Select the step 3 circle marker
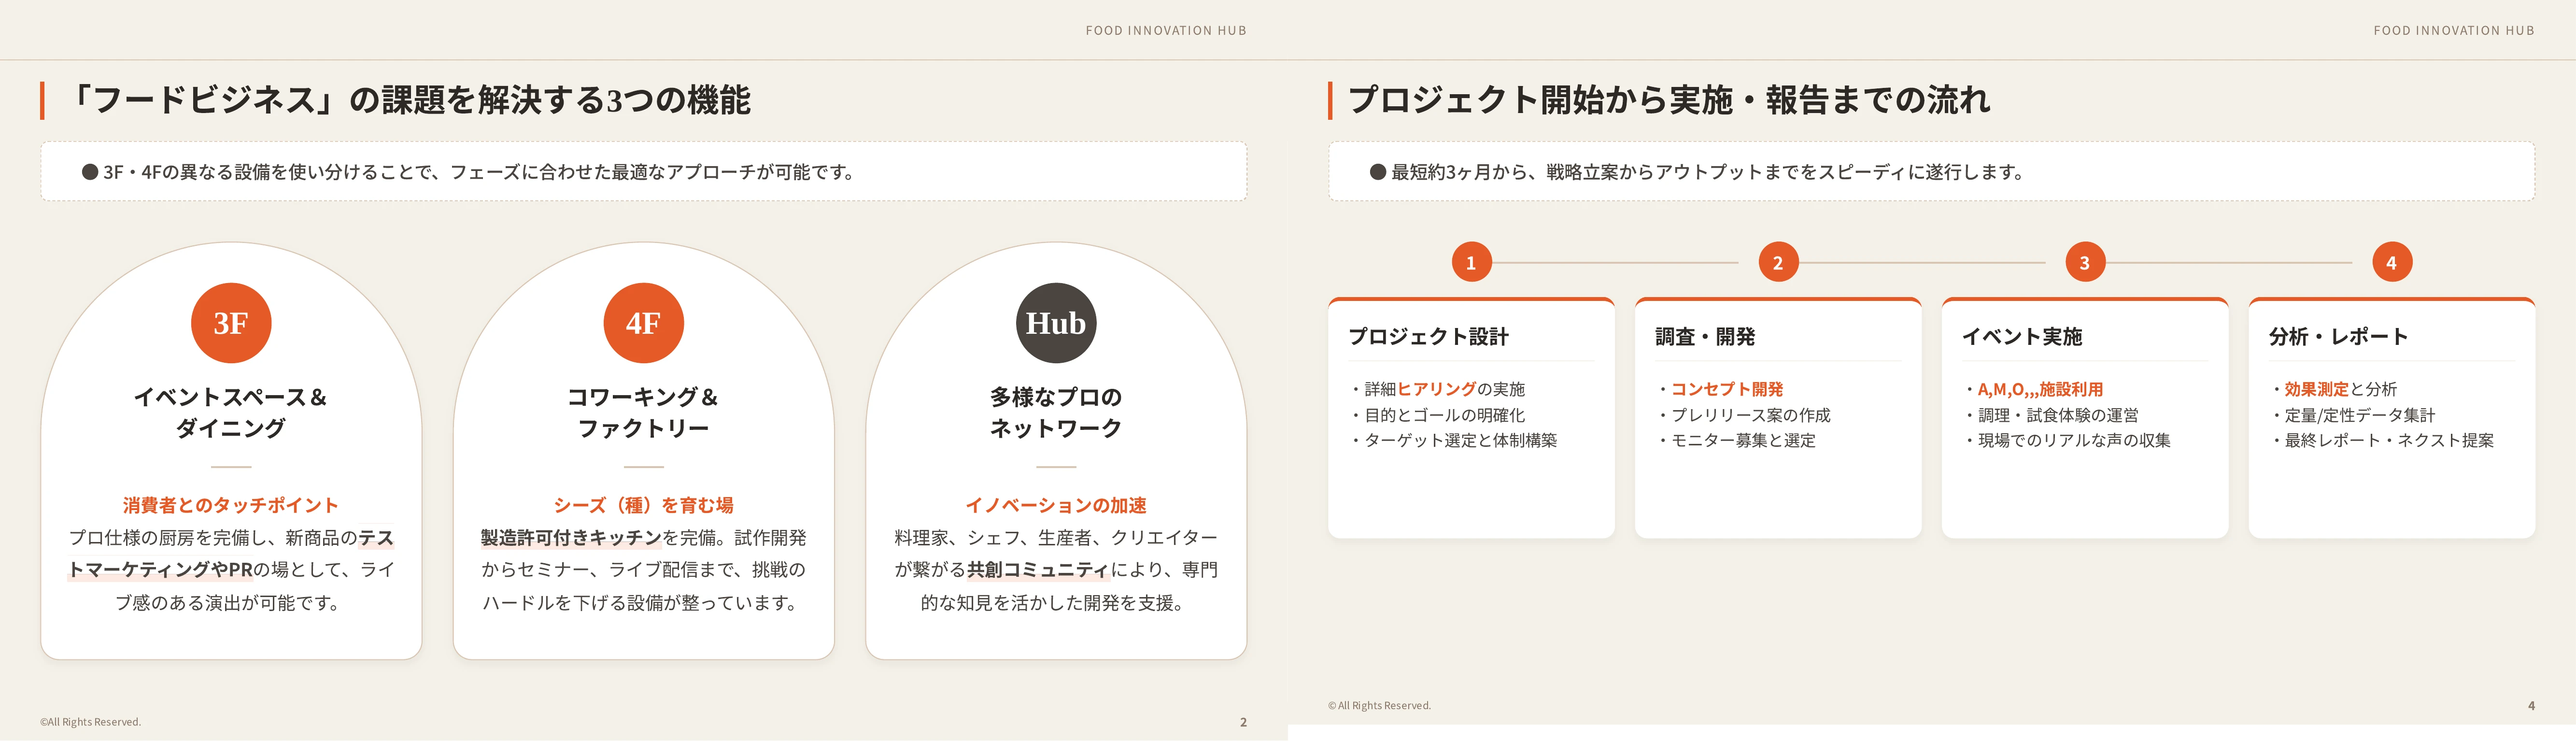 (2085, 262)
